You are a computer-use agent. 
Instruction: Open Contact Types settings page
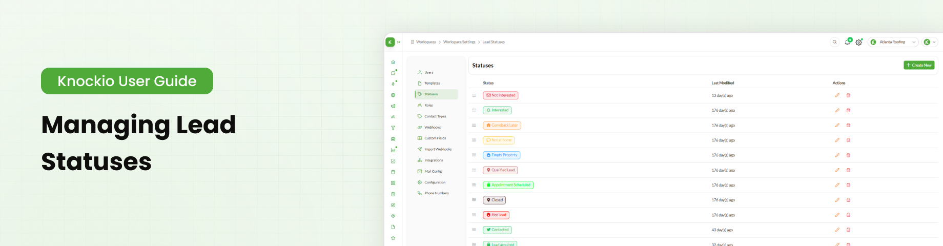pos(436,116)
